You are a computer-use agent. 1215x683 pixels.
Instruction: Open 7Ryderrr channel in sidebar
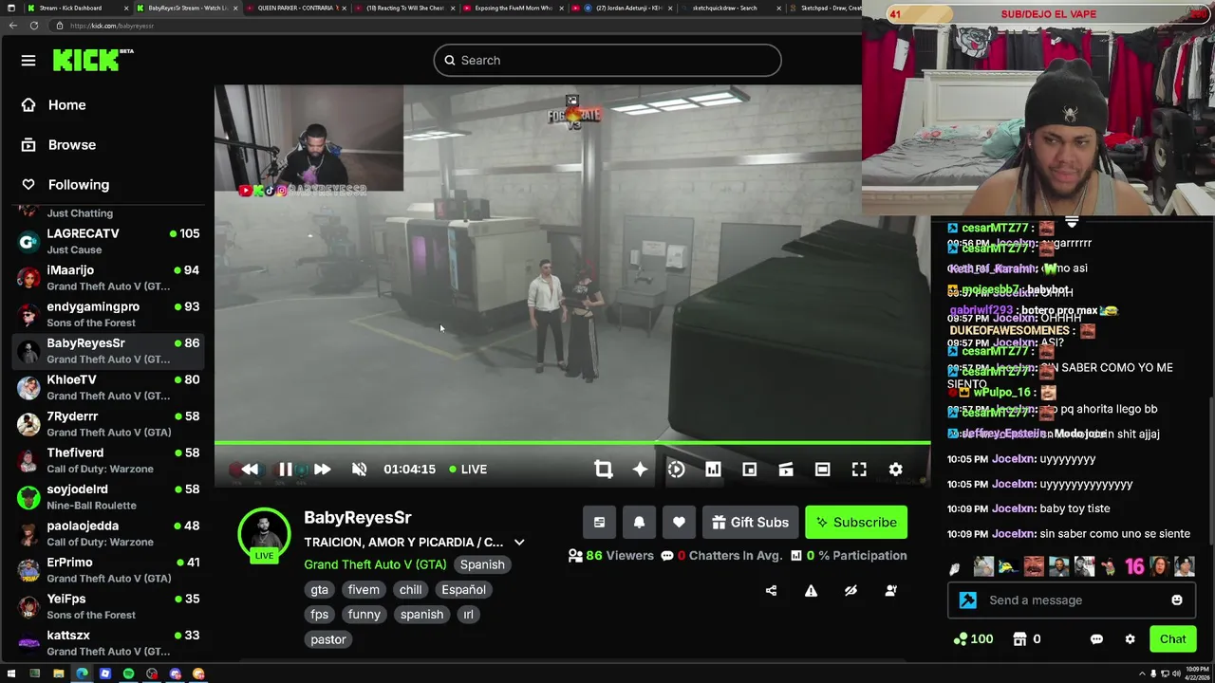tap(109, 424)
